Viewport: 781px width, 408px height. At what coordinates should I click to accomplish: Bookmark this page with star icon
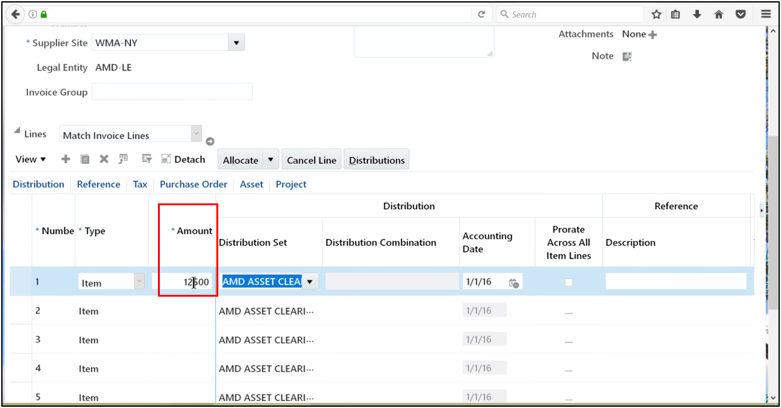click(656, 14)
